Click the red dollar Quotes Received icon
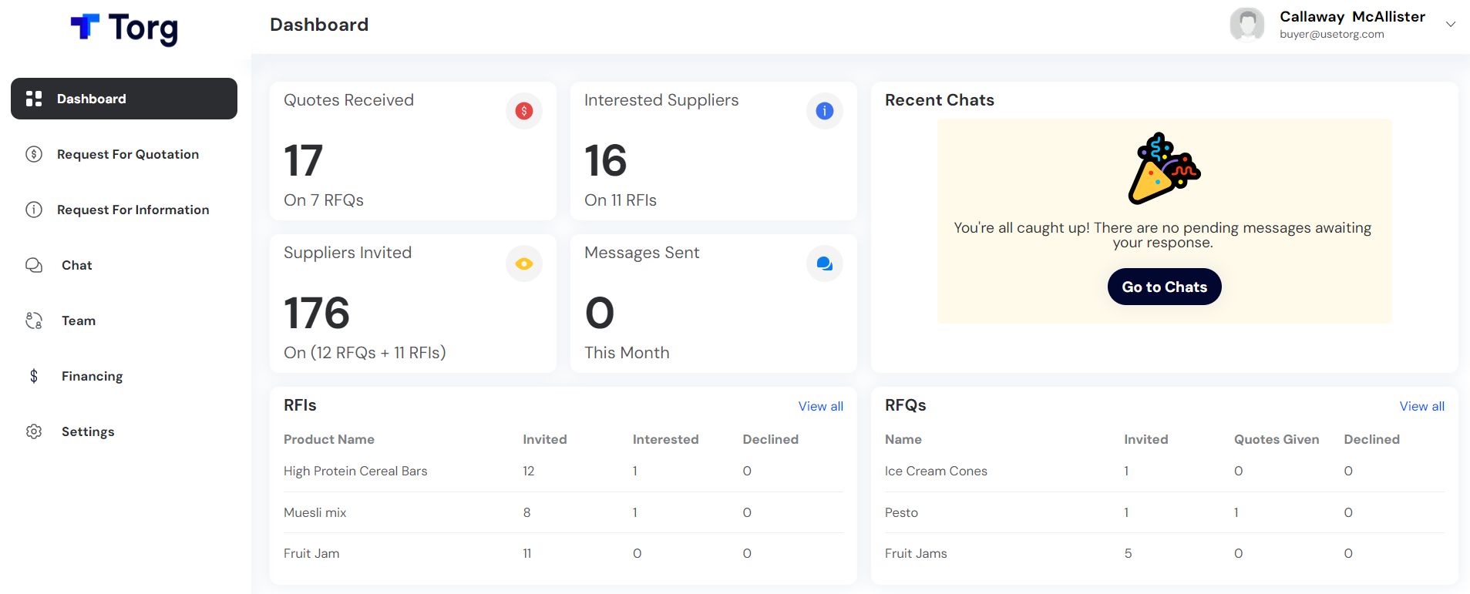Image resolution: width=1470 pixels, height=594 pixels. [524, 111]
